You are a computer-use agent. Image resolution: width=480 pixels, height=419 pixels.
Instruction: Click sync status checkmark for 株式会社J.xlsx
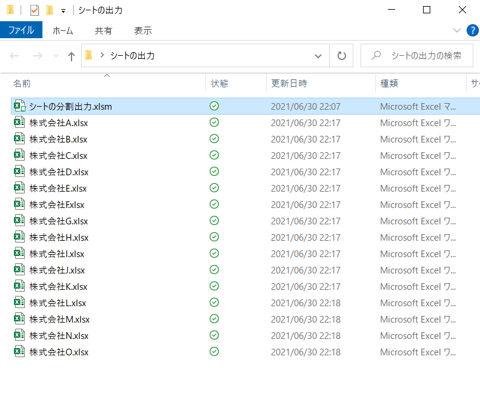pyautogui.click(x=215, y=270)
